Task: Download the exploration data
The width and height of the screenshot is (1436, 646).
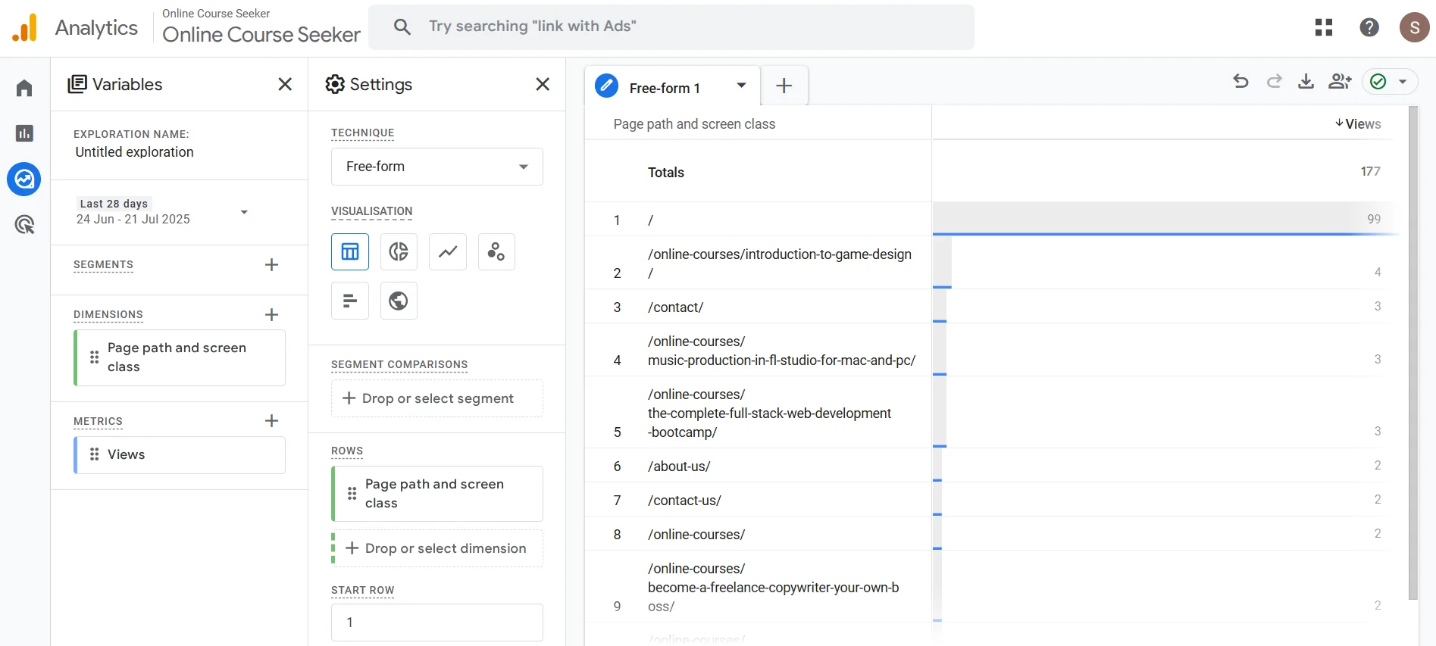Action: coord(1306,82)
